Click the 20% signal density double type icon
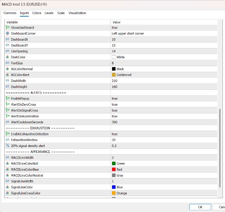 (x=7, y=146)
